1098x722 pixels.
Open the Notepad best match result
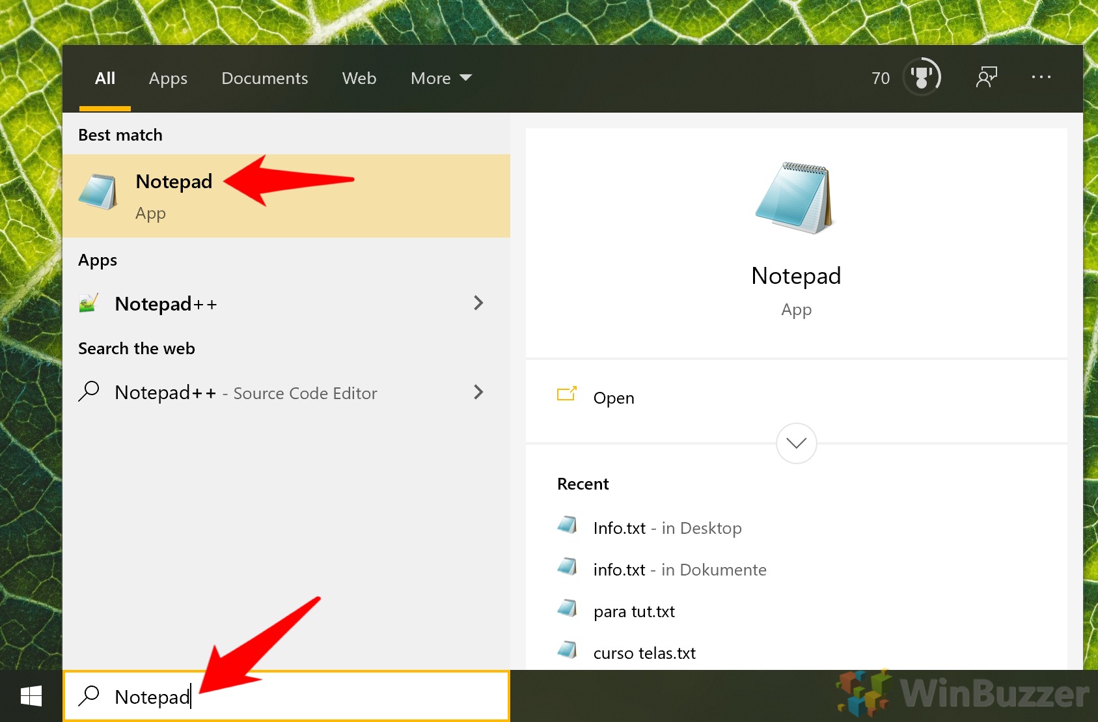[286, 196]
